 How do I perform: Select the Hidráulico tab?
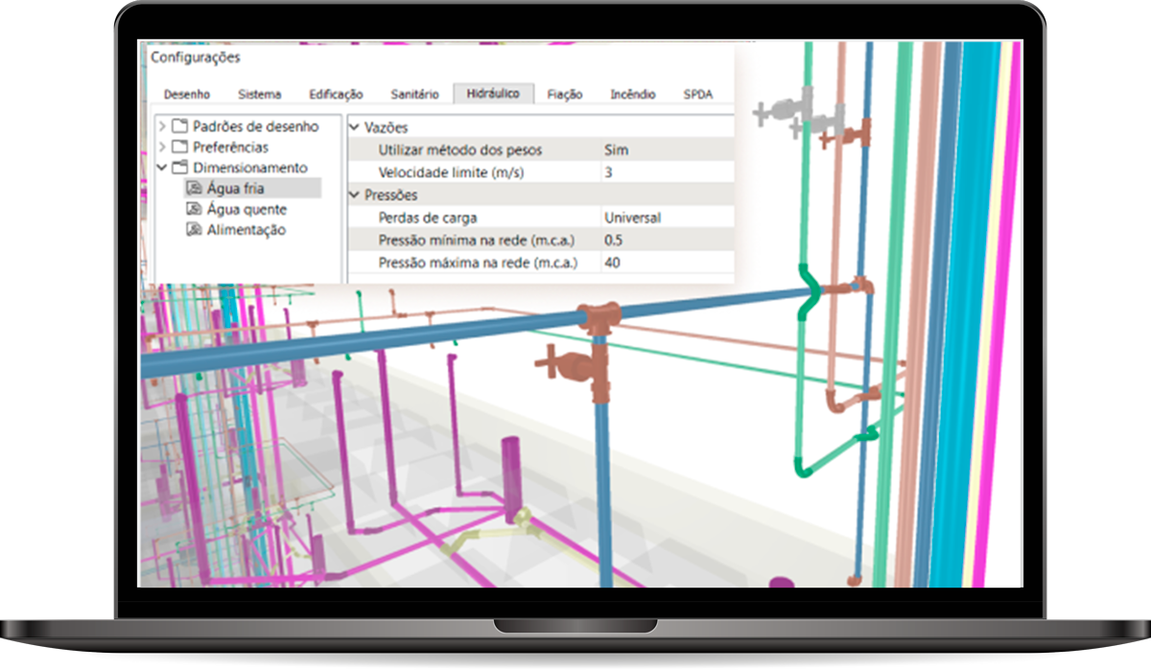[x=493, y=93]
